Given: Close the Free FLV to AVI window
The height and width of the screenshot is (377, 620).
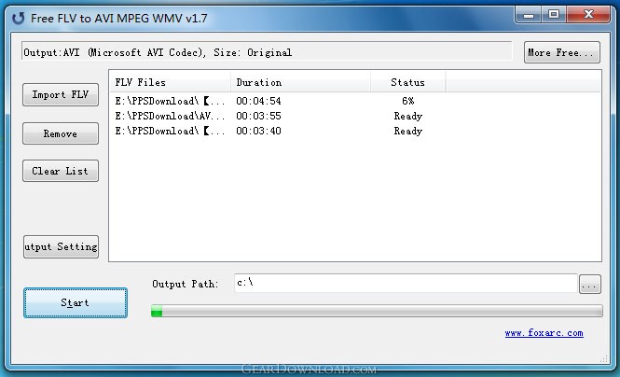Looking at the screenshot, I should click(x=588, y=15).
